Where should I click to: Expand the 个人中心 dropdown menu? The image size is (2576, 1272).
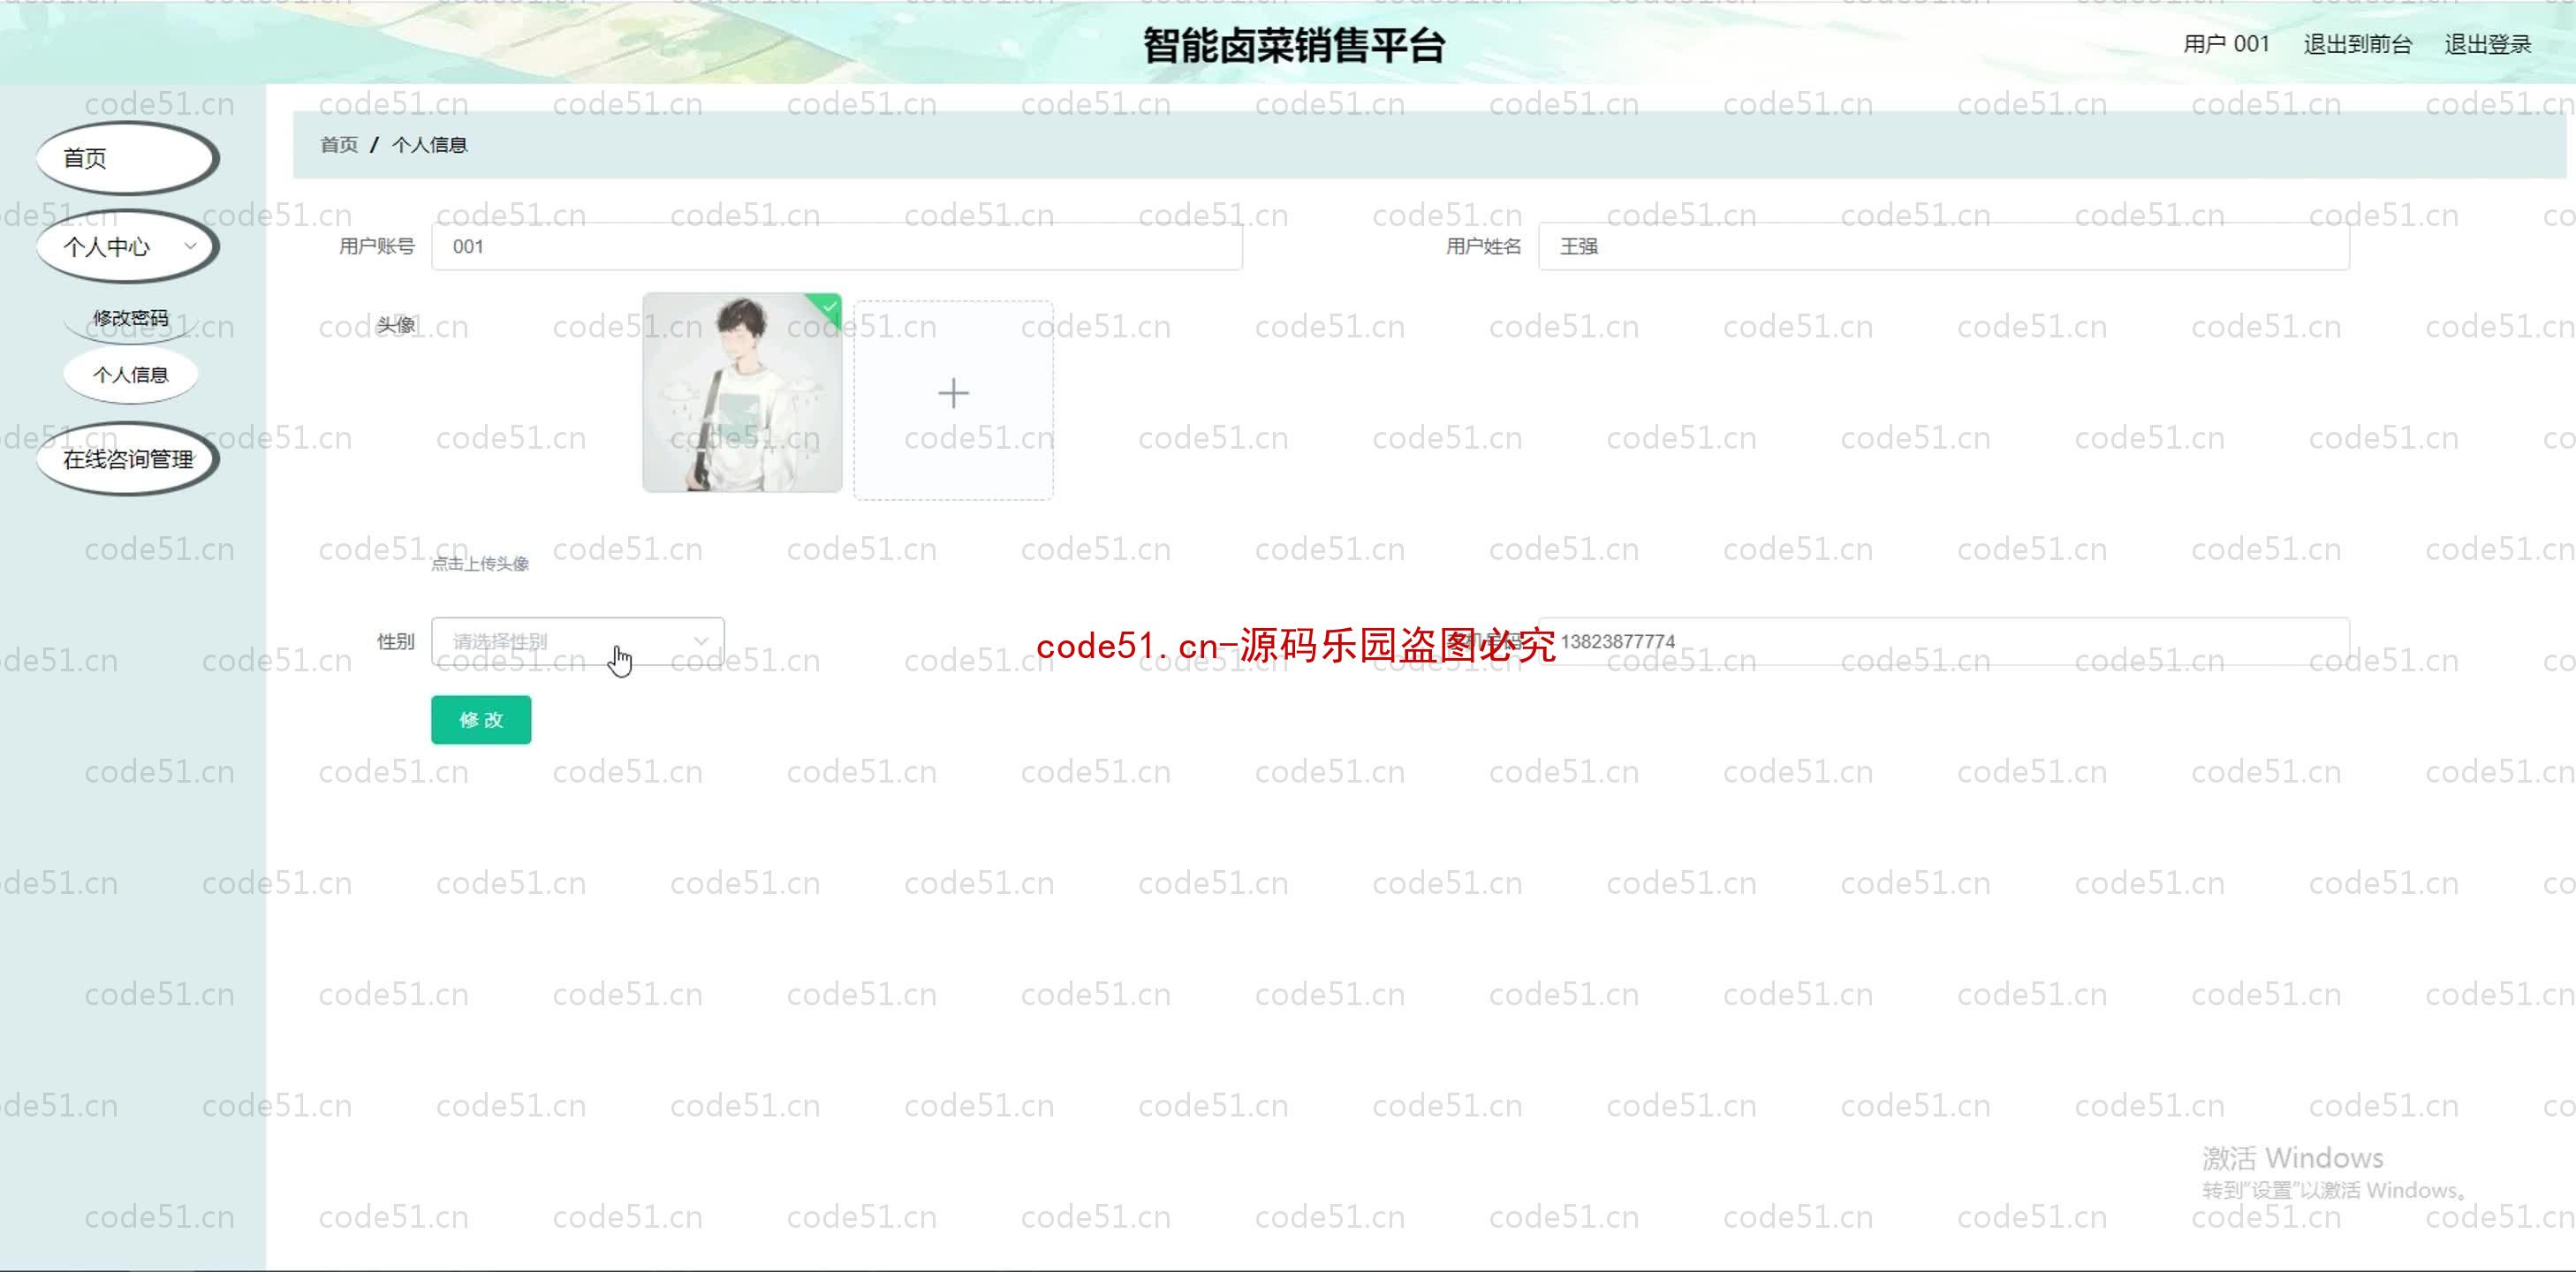125,246
